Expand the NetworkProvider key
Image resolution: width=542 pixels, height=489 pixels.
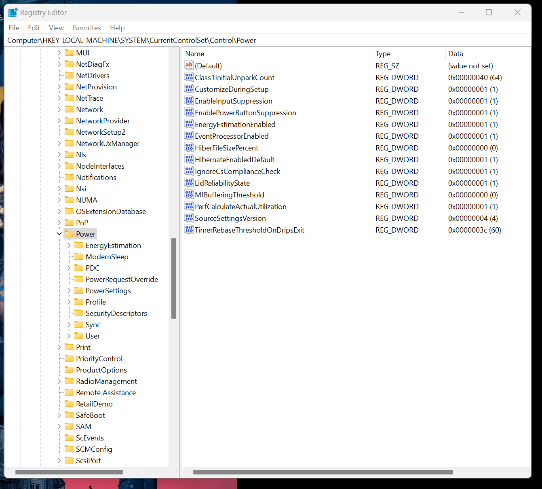59,121
